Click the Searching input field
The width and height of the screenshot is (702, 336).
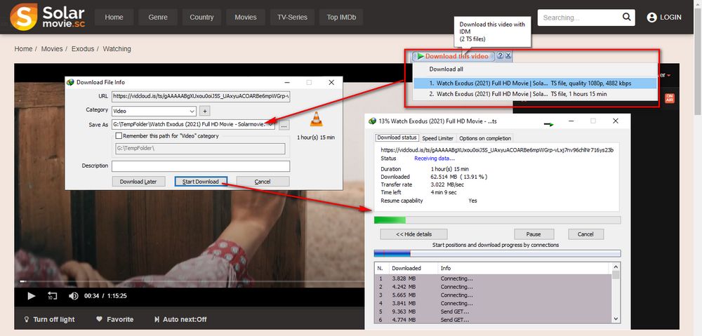tap(578, 18)
